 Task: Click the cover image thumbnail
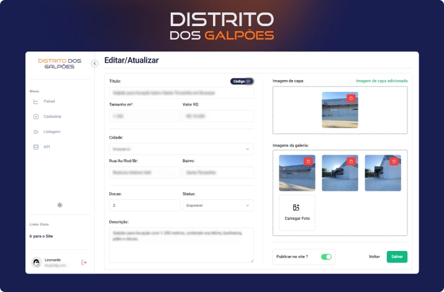(x=340, y=110)
